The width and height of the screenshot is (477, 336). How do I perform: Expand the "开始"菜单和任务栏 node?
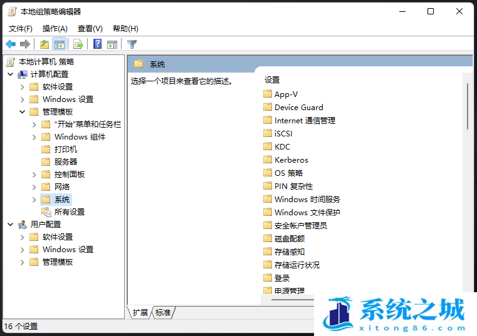tap(34, 125)
